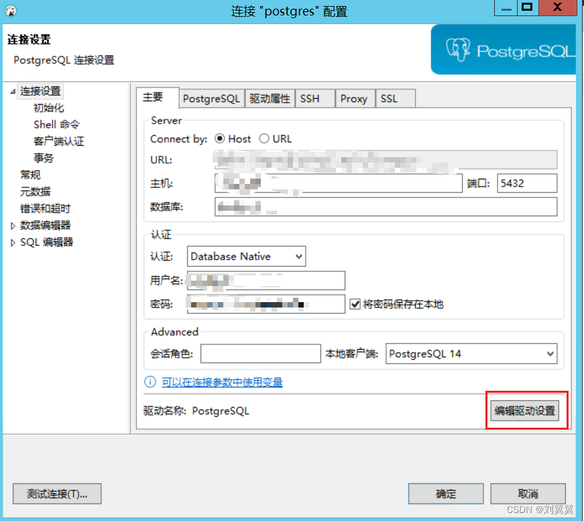The image size is (584, 521).
Task: Open the 认证 Database Native dropdown
Action: tap(246, 256)
